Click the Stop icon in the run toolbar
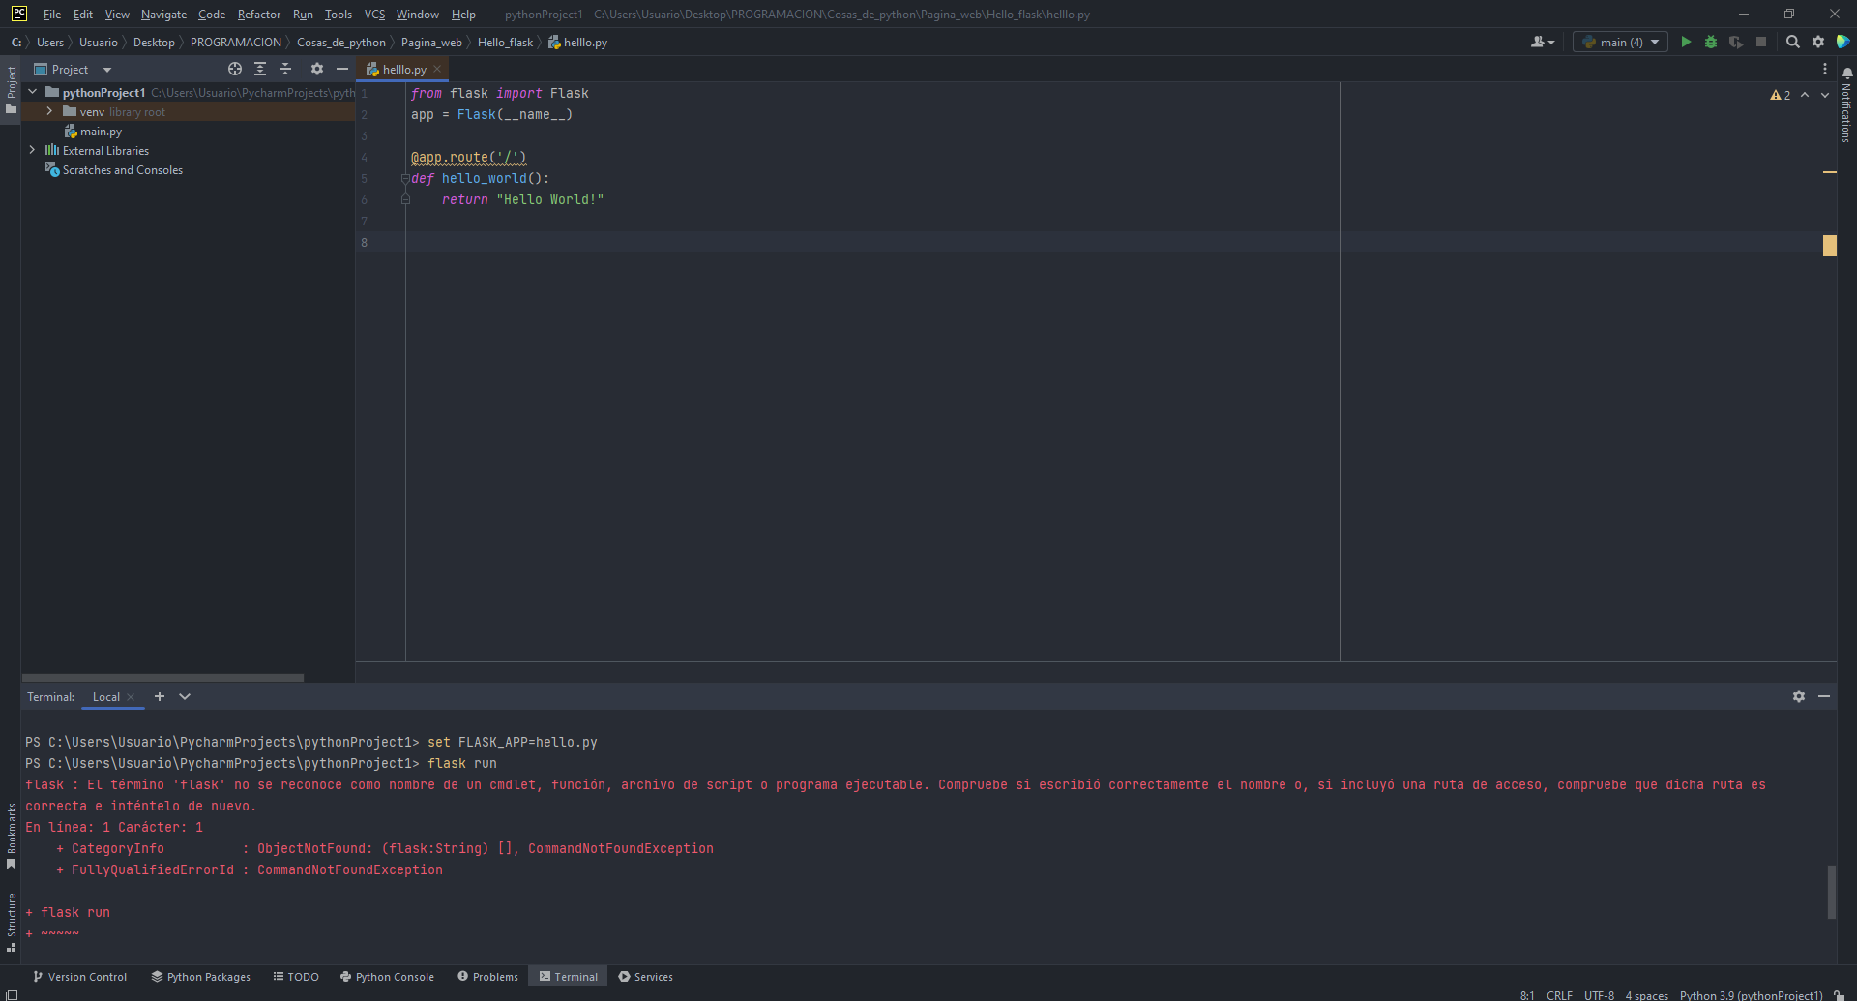 (x=1761, y=42)
